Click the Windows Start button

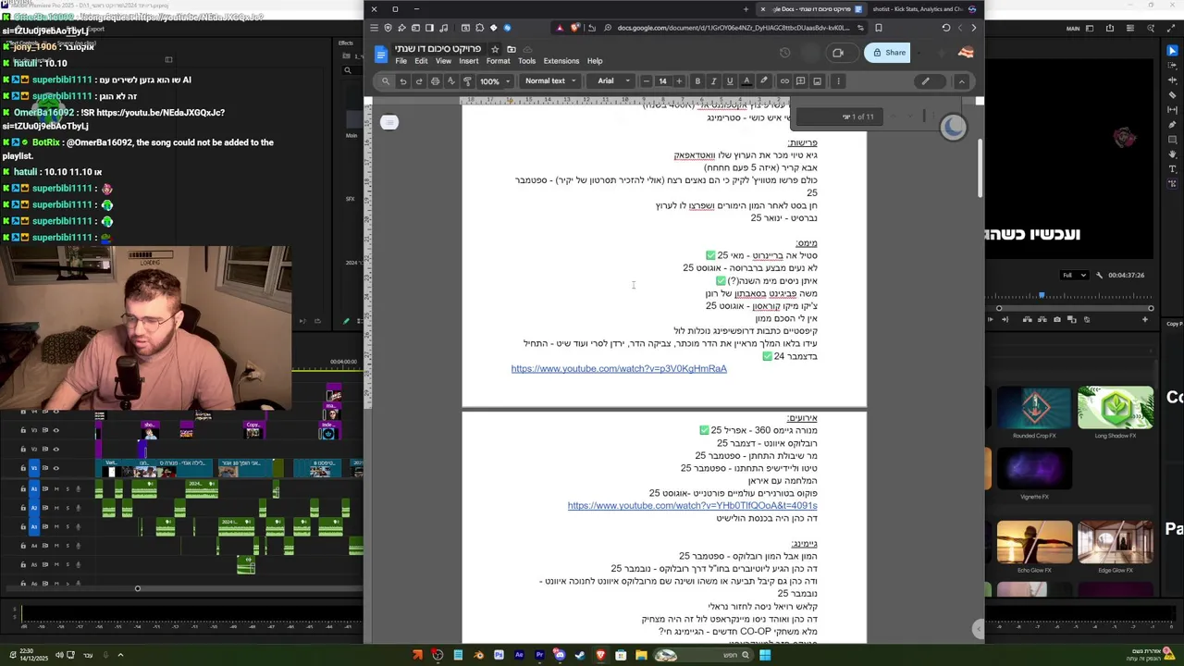[x=765, y=655]
